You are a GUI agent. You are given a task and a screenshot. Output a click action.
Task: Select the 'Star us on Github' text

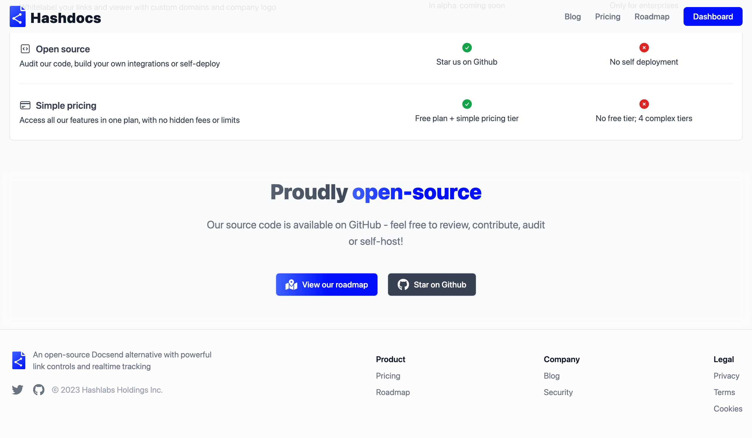466,62
